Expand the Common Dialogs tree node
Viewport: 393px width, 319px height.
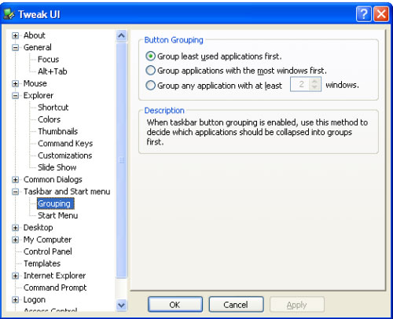tap(16, 180)
